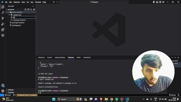Open the Tabnine view in activity bar
Image resolution: width=181 pixels, height=102 pixels.
click(x=3, y=35)
